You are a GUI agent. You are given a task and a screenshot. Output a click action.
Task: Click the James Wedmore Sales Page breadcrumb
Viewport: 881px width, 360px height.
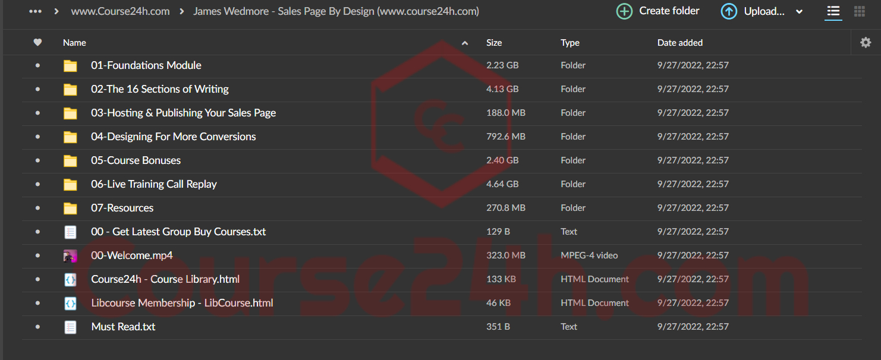point(336,11)
